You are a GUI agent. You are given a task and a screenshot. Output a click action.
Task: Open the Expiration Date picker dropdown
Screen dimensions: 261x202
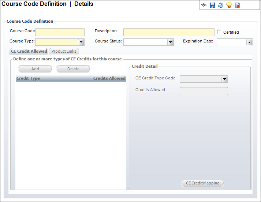click(250, 42)
